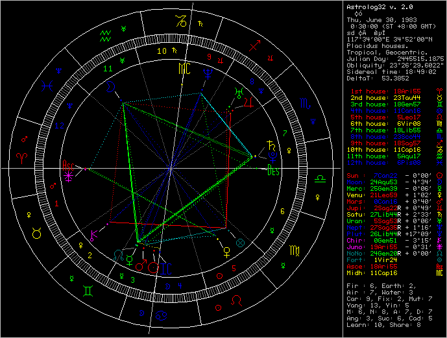Click the house number 12 in the wheel
This screenshot has width=447, height=338.
(59, 126)
